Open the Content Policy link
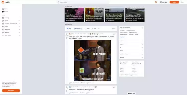Viewport: 187px width, 95px height. (x=135, y=62)
